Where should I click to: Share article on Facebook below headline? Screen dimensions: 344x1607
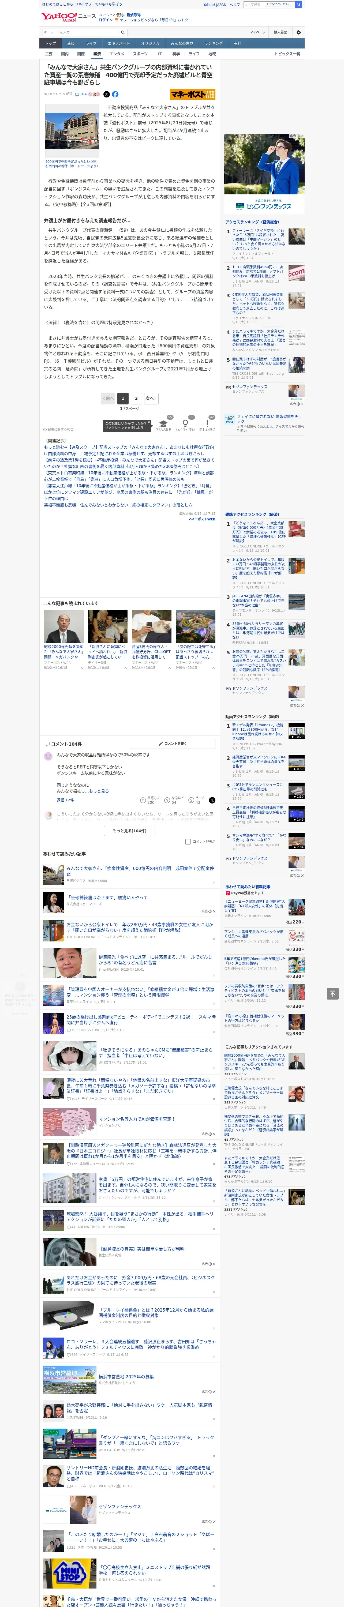pyautogui.click(x=115, y=94)
